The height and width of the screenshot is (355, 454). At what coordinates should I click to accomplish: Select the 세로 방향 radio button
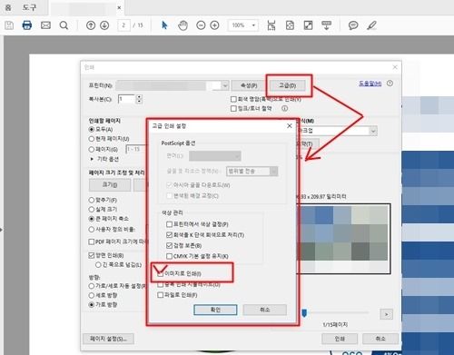[x=92, y=295]
